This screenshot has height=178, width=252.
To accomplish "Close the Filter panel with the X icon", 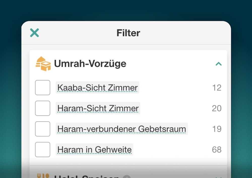I will click(x=35, y=33).
